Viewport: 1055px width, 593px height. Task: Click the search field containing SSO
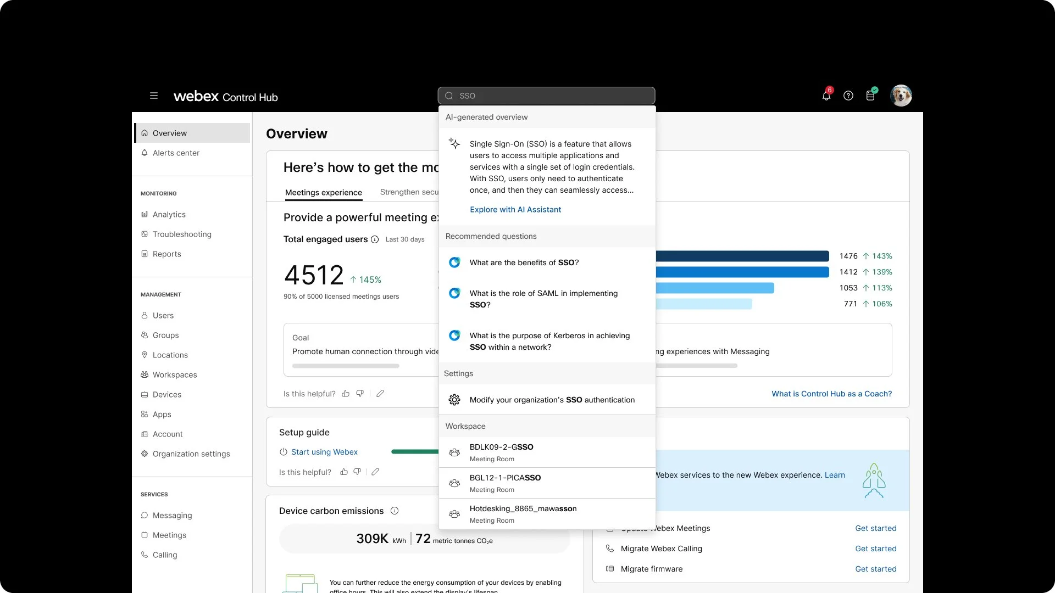(x=546, y=96)
